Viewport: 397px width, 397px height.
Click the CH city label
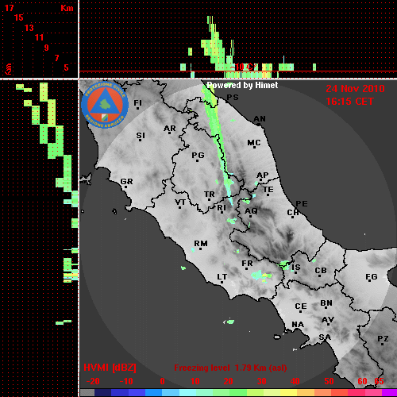click(293, 213)
